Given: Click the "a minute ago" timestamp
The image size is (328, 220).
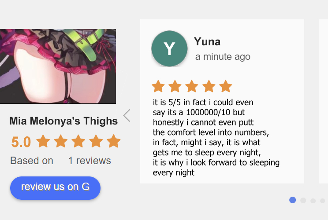Looking at the screenshot, I should coord(223,56).
